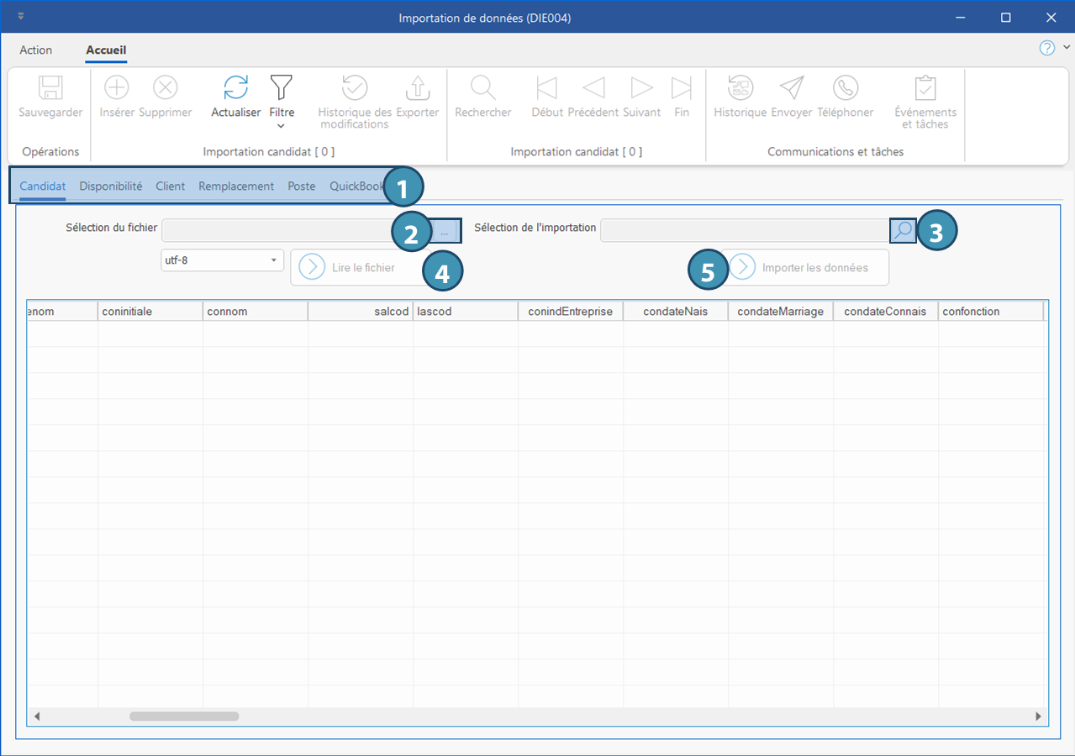The height and width of the screenshot is (756, 1075).
Task: Open Historique des modifications icon
Action: tap(355, 87)
